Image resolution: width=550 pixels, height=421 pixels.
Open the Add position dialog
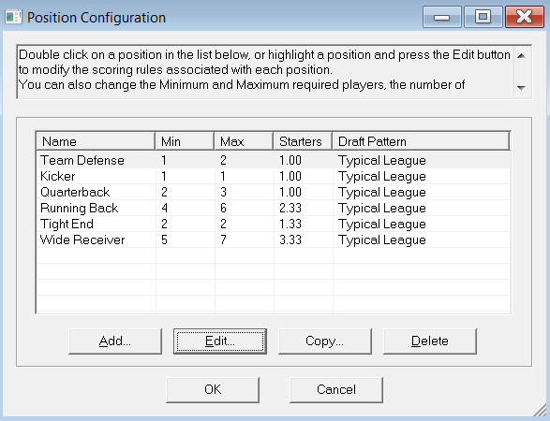(115, 341)
